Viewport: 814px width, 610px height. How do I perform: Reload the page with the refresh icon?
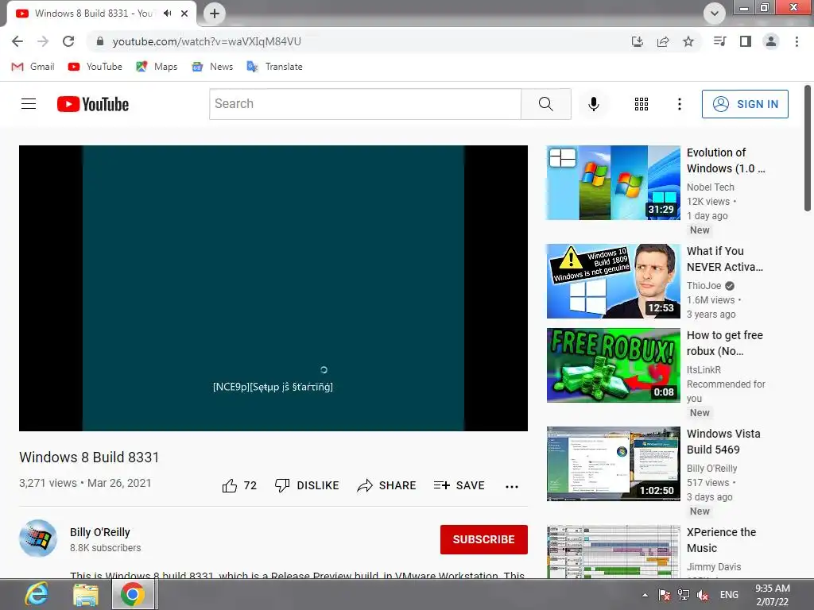coord(68,41)
